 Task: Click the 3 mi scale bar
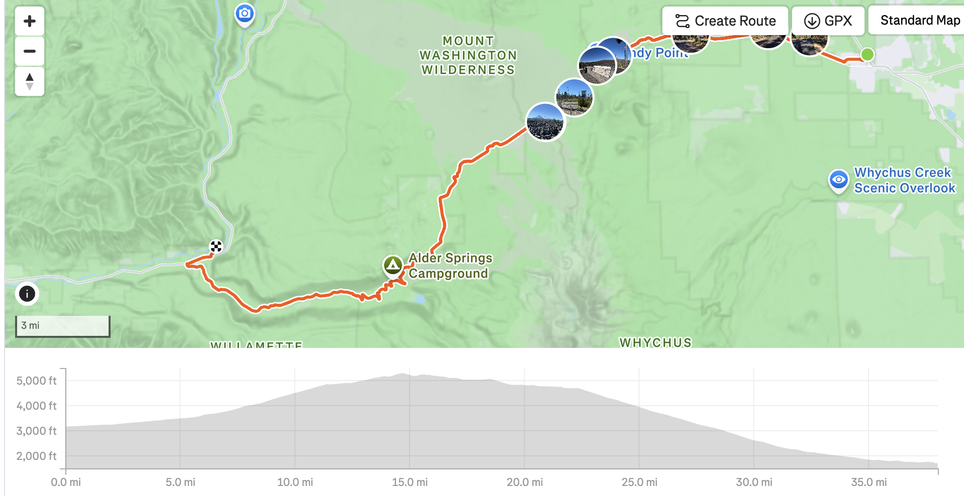(63, 326)
